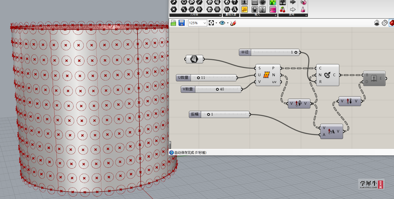Select the lightning Z data dam icon

coord(262,10)
